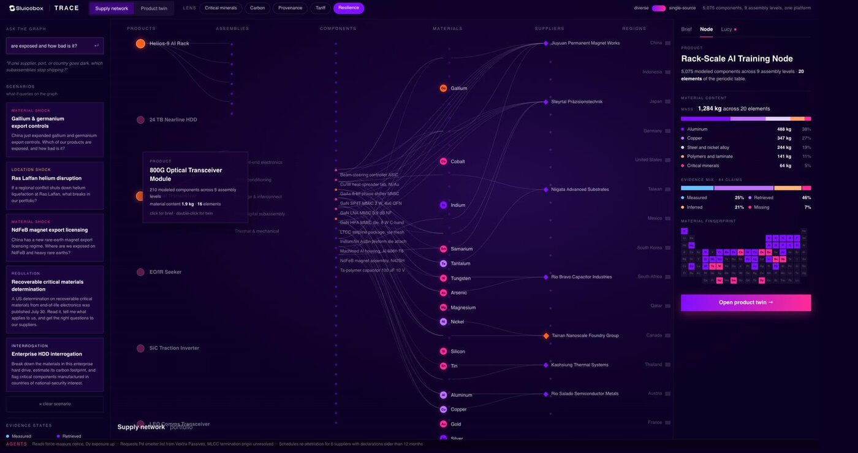Screen dimensions: 858x453
Task: Click the Jiuyuan Permanent Magnet Works diamond
Action: point(545,44)
